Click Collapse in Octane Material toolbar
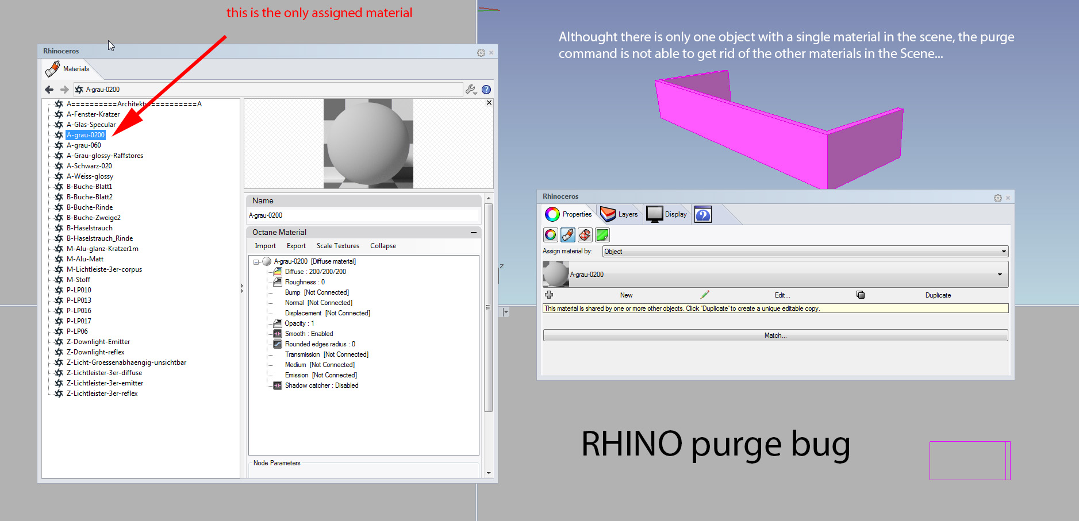 pos(383,246)
